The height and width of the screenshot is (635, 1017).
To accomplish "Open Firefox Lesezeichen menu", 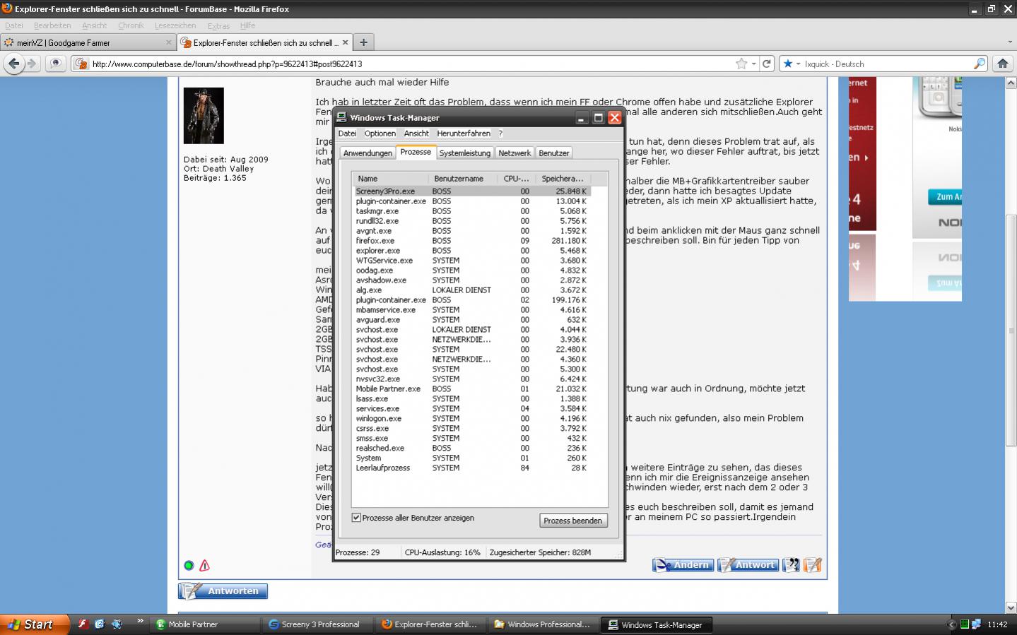I will 175,25.
